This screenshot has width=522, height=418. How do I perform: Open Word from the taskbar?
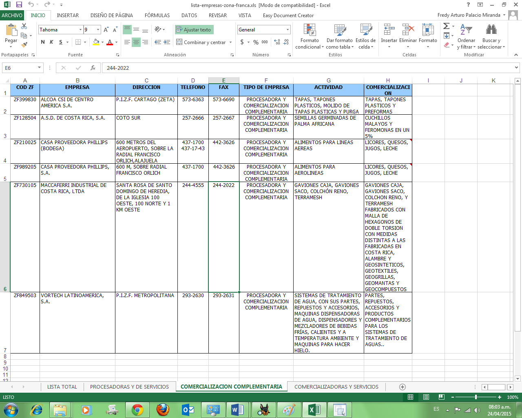point(237,409)
